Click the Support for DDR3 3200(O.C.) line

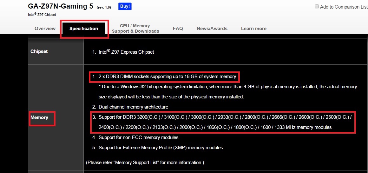tap(225, 122)
